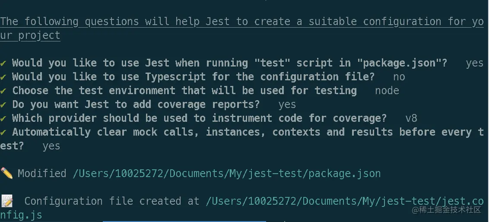Click "yes" after coverage reports question

(x=287, y=105)
